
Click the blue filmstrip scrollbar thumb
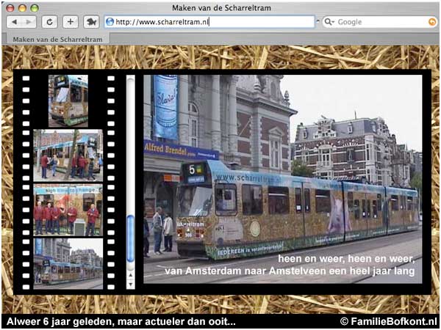[131, 239]
